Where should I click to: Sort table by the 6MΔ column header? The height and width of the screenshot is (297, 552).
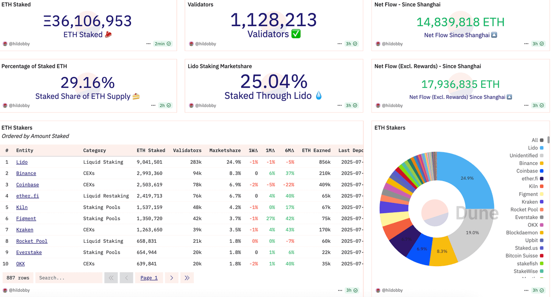click(289, 150)
